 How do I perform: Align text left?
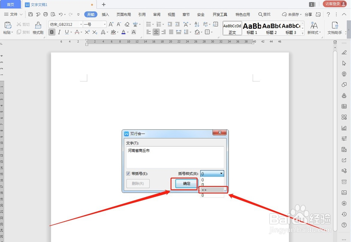(x=148, y=32)
